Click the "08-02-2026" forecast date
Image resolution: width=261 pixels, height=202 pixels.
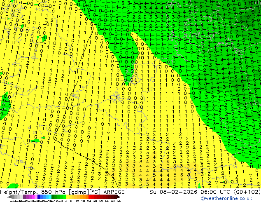[x=179, y=192]
